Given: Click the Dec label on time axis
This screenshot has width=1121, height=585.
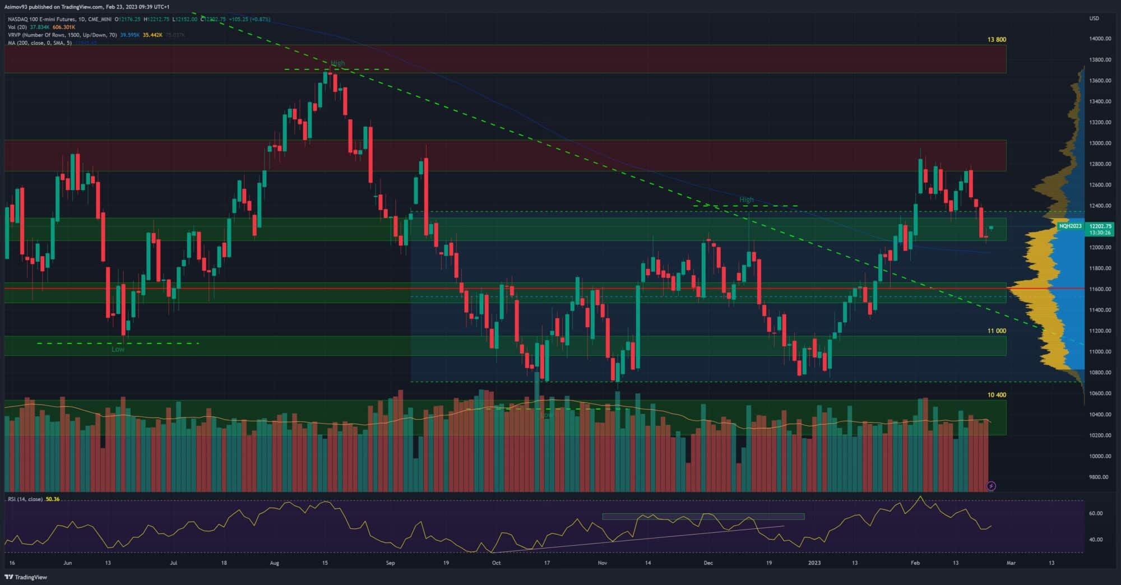Looking at the screenshot, I should 708,563.
